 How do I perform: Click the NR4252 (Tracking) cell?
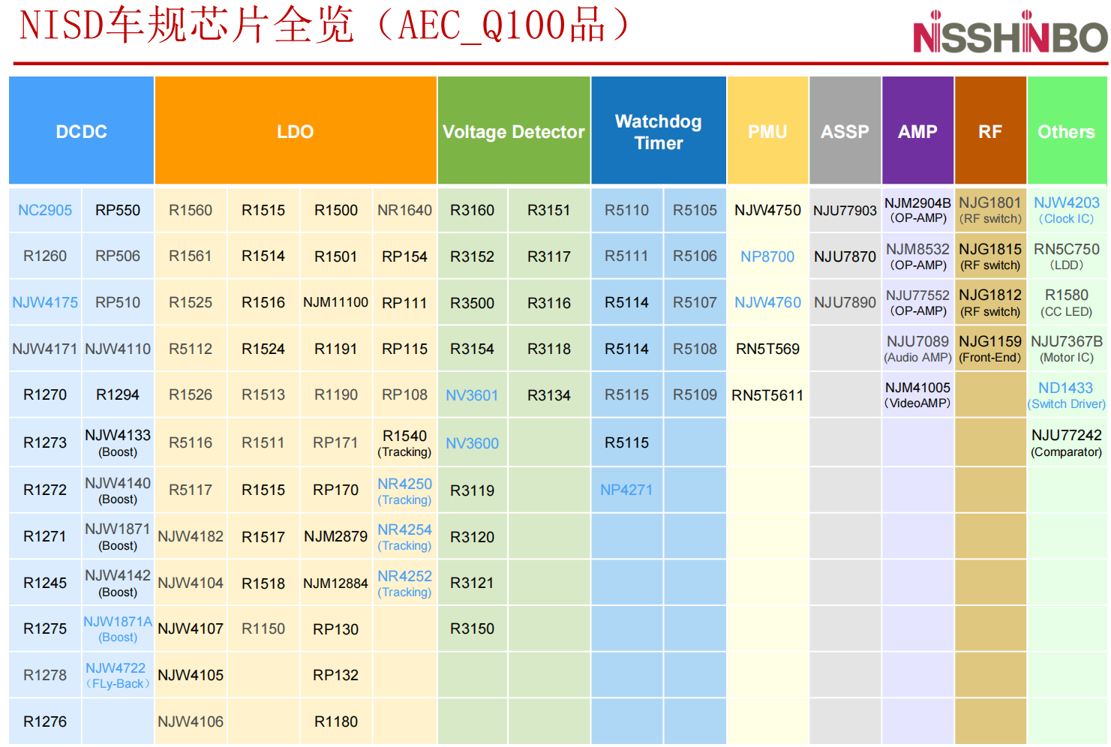point(405,583)
